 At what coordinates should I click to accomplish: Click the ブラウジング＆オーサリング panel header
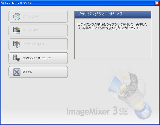coord(113,14)
